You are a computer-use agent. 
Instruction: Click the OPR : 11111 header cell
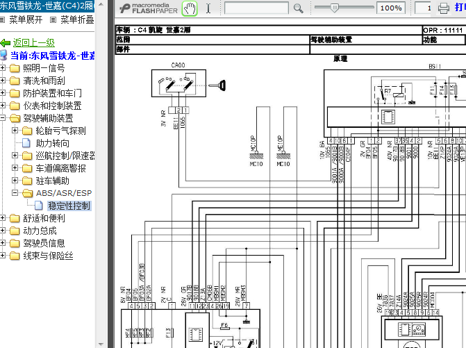click(444, 30)
